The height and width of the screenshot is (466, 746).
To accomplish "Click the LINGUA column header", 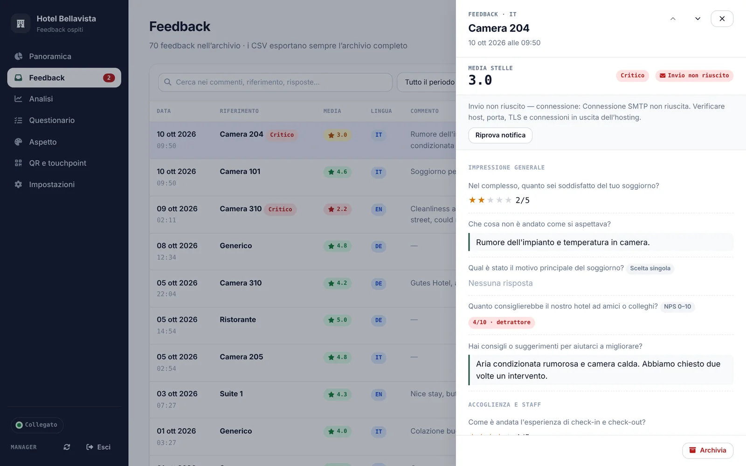I will (x=381, y=111).
